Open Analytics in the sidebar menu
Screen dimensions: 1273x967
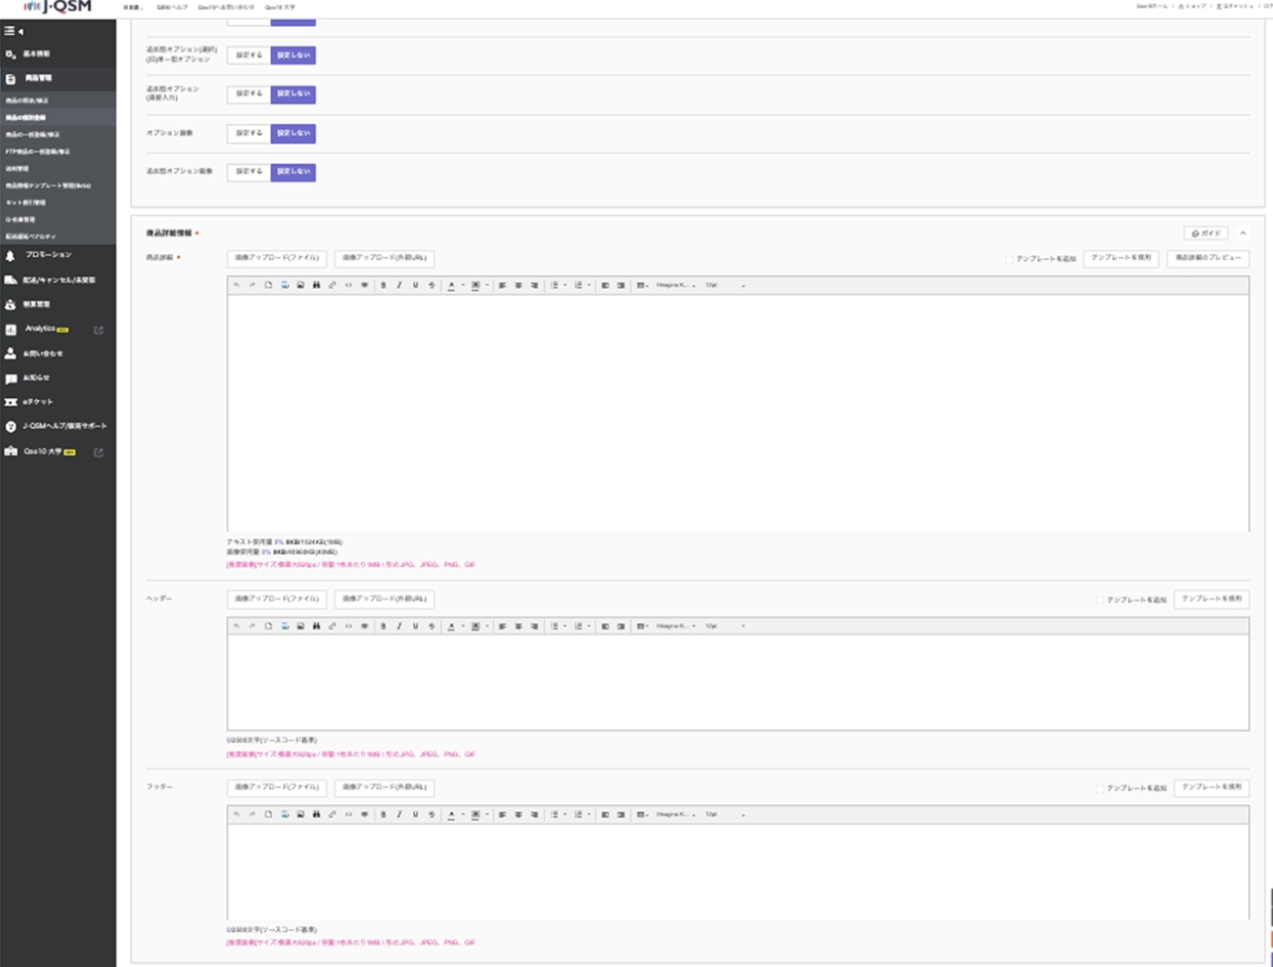coord(41,329)
